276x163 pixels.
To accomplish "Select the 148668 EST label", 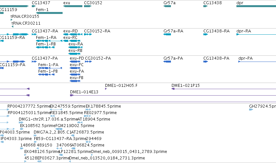I will click(x=28, y=145).
